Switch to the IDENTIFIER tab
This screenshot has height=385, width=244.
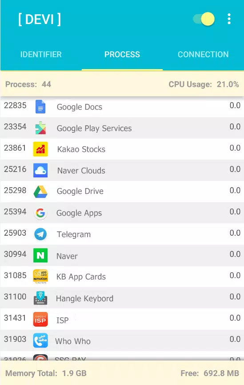41,54
